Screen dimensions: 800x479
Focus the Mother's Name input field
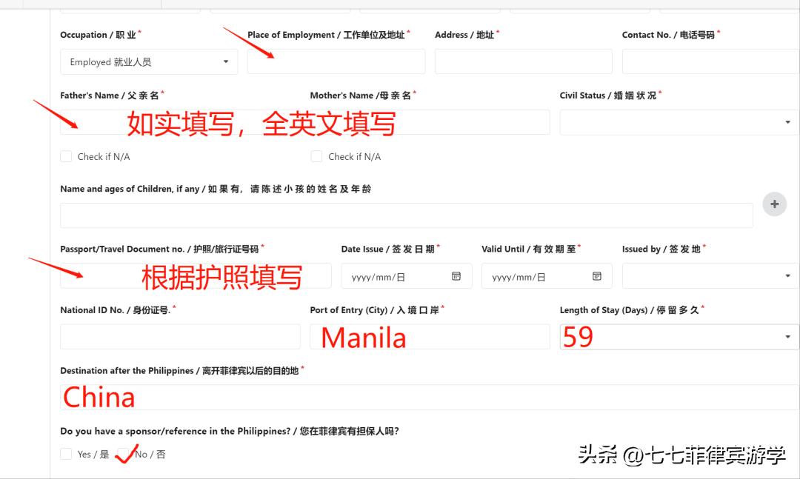430,122
